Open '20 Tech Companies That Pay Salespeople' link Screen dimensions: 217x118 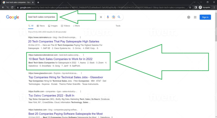(x=64, y=42)
